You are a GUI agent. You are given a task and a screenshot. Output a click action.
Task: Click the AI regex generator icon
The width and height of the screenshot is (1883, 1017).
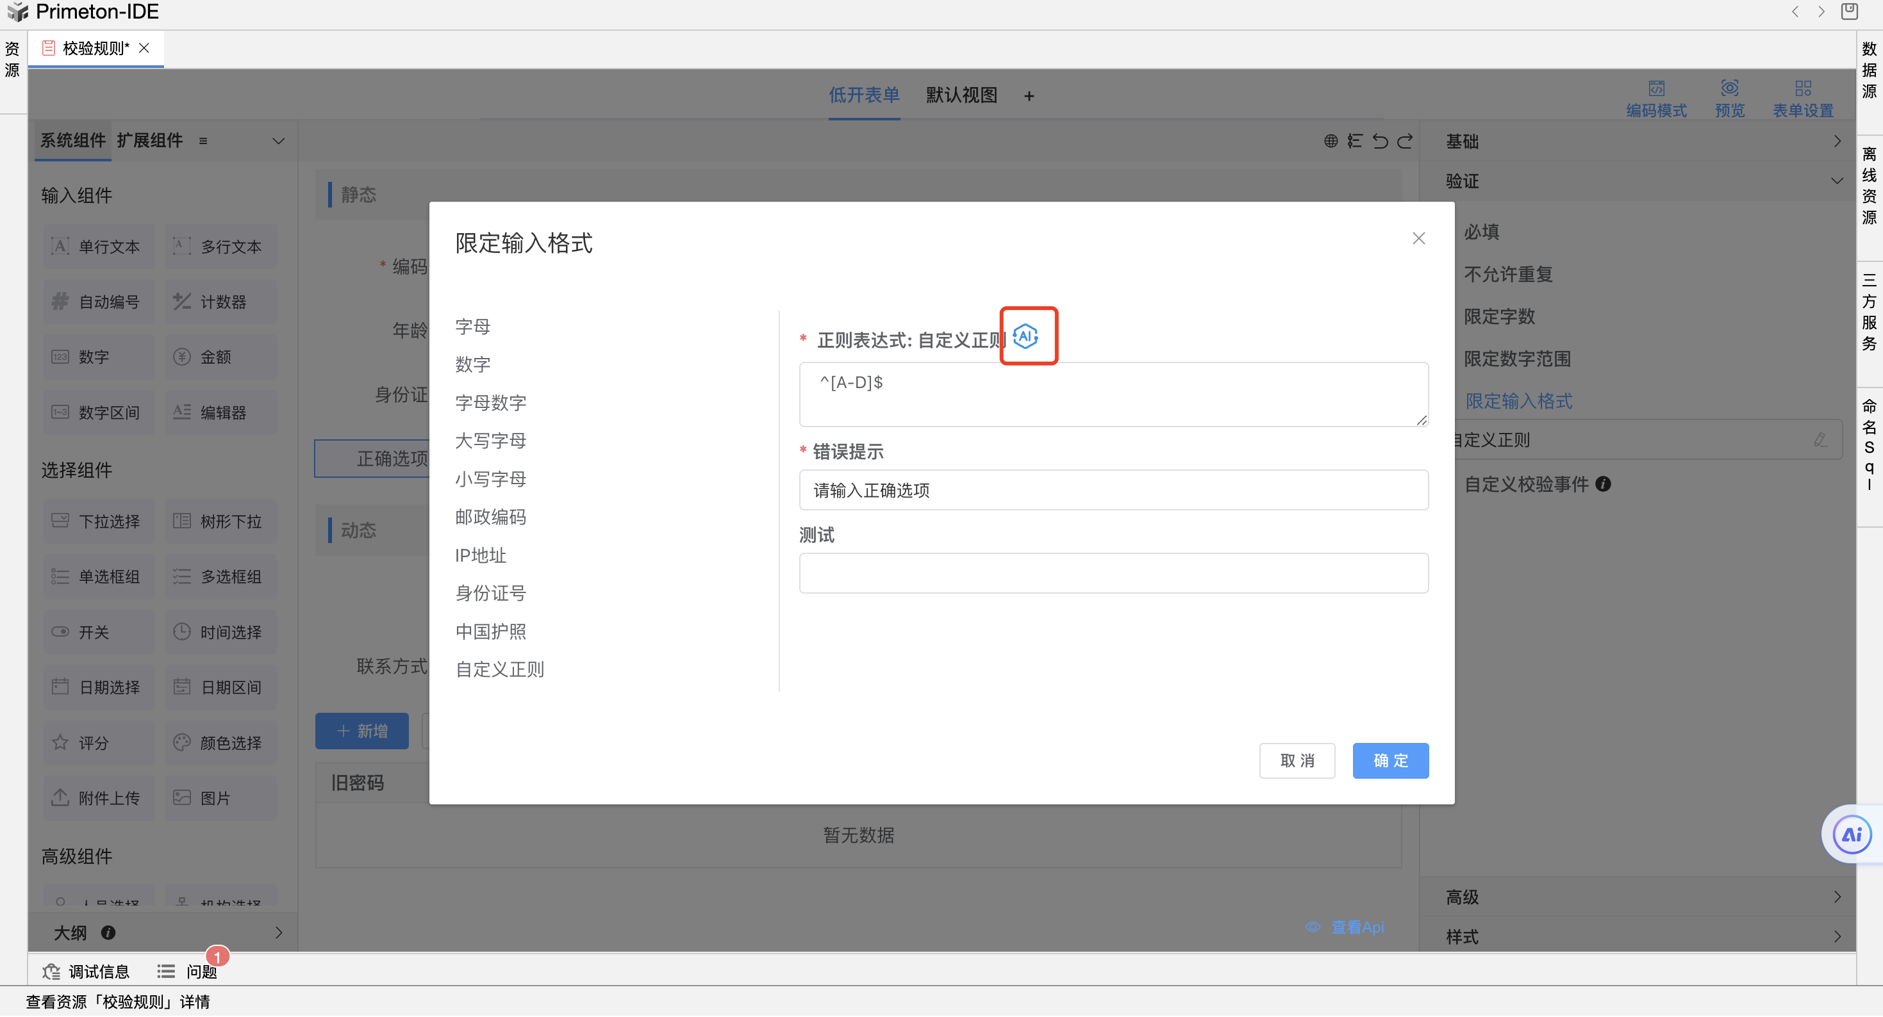tap(1025, 336)
